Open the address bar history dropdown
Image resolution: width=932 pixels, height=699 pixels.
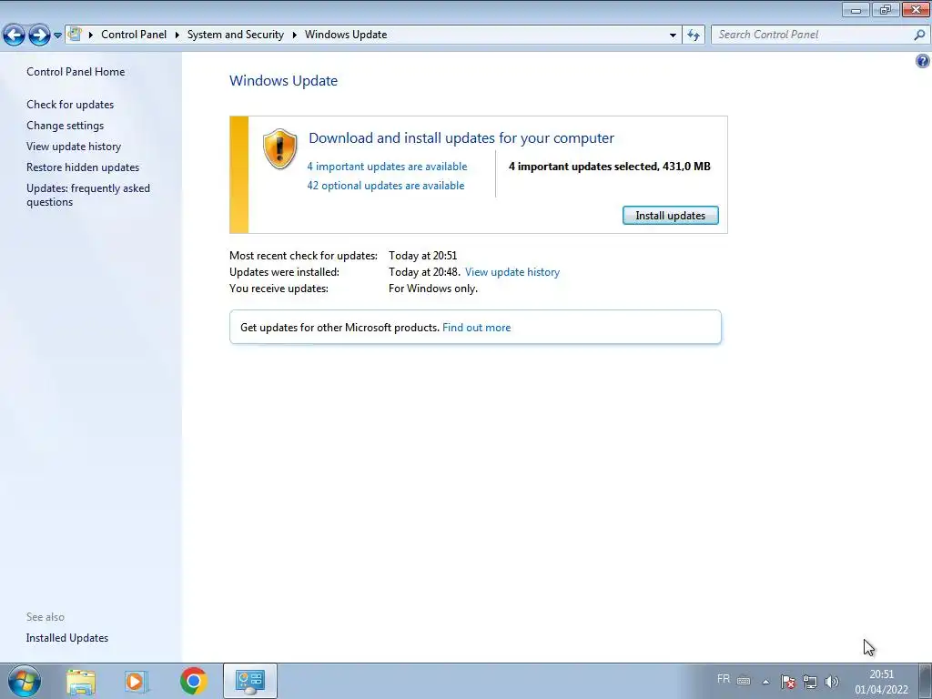[673, 35]
